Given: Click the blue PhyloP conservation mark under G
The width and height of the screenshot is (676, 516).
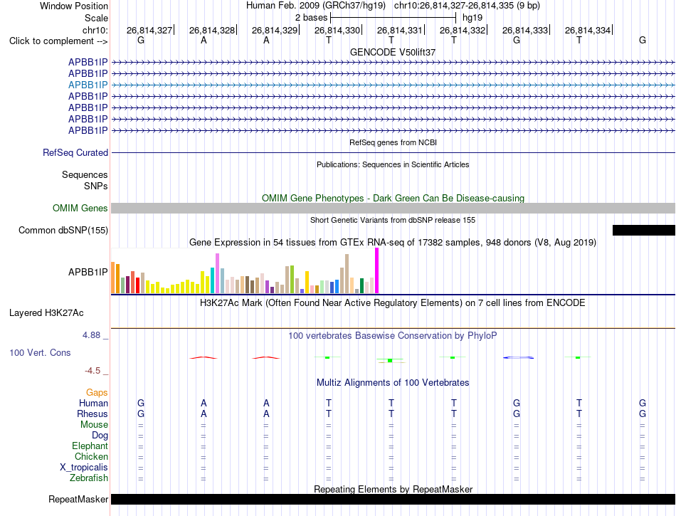Looking at the screenshot, I should (518, 357).
